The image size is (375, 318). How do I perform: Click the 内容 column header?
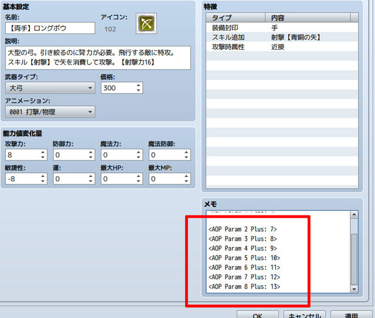point(308,18)
